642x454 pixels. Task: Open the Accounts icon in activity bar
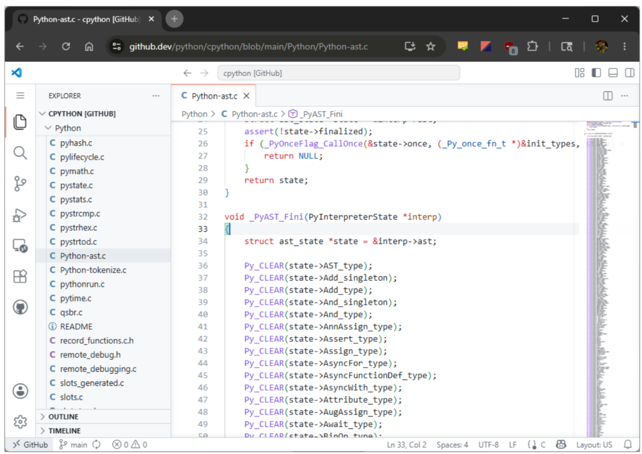20,391
